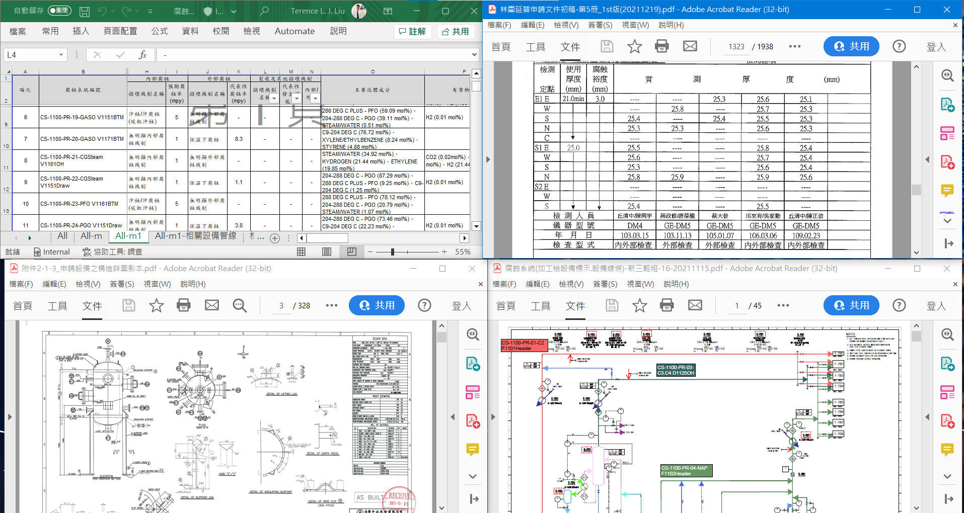The height and width of the screenshot is (513, 964).
Task: Click the Excel save icon
Action: point(85,11)
